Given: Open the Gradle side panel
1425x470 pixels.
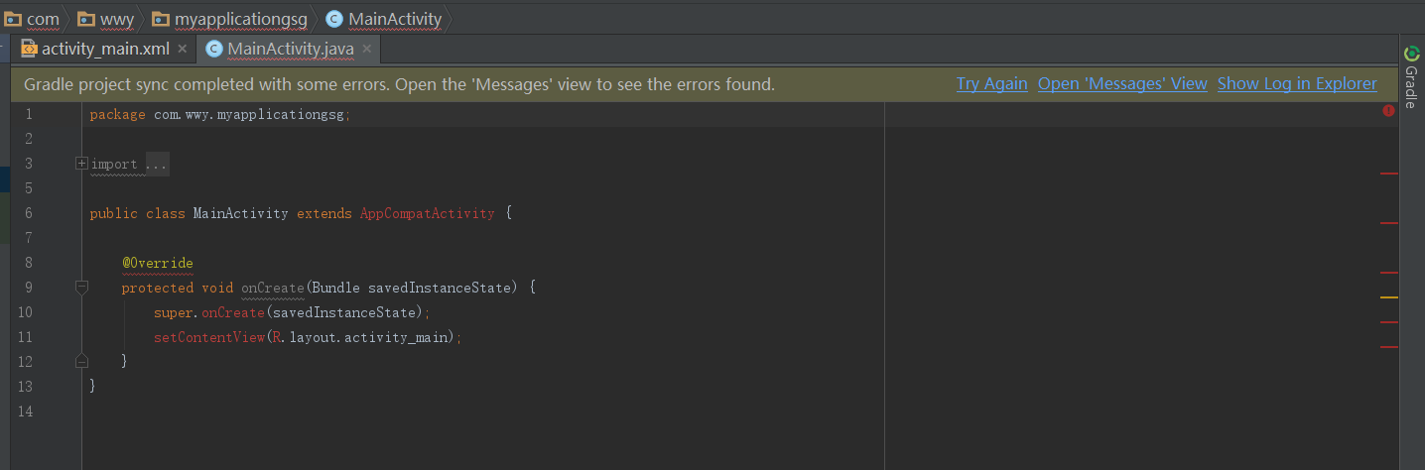Looking at the screenshot, I should click(x=1410, y=76).
